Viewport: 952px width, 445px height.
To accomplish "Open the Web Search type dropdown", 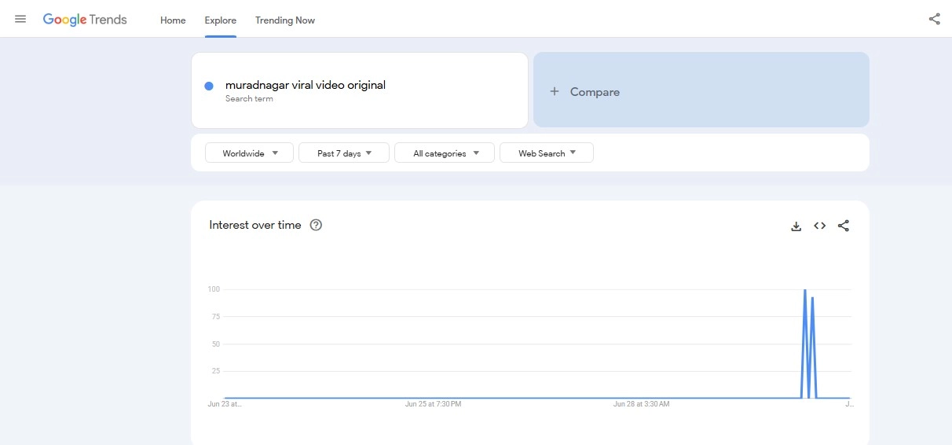I will (x=547, y=153).
